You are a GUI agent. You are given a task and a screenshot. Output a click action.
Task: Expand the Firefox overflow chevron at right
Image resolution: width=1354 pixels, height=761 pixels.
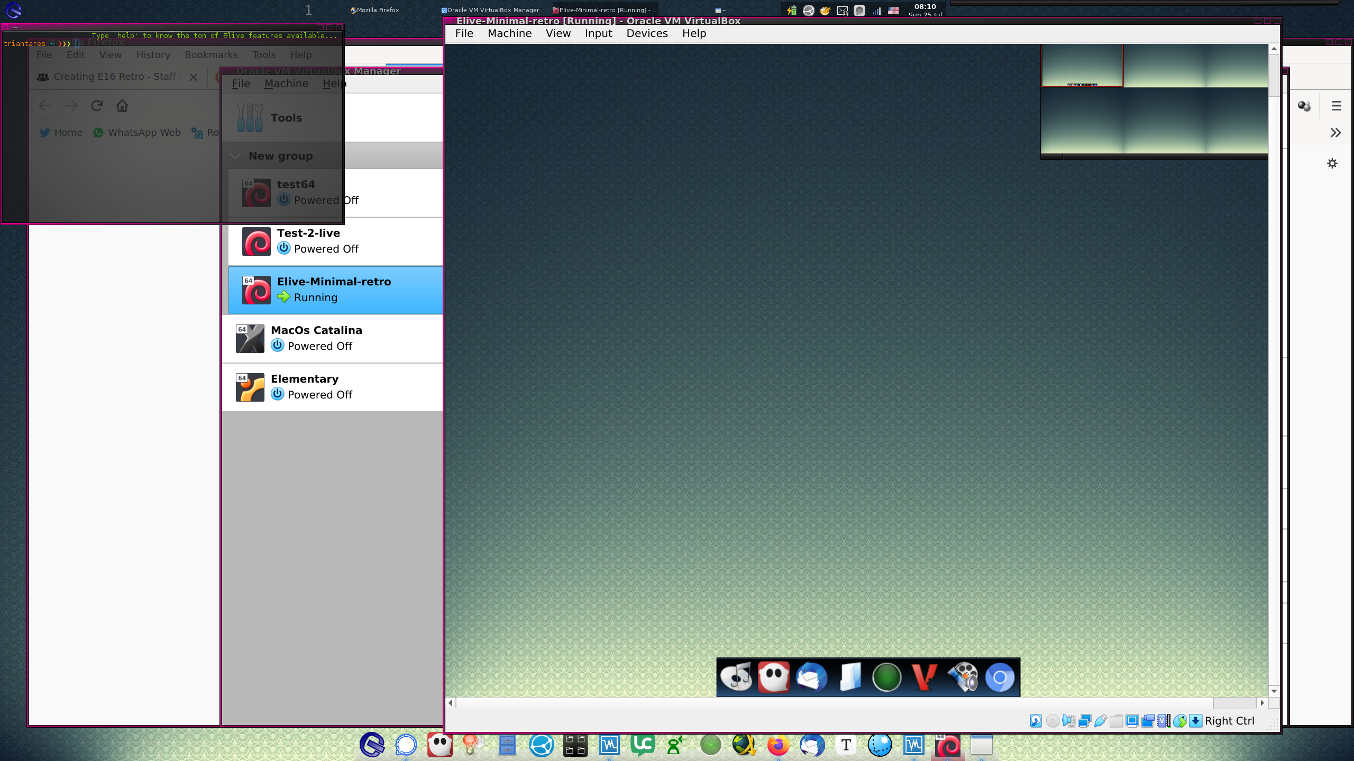(x=1335, y=133)
